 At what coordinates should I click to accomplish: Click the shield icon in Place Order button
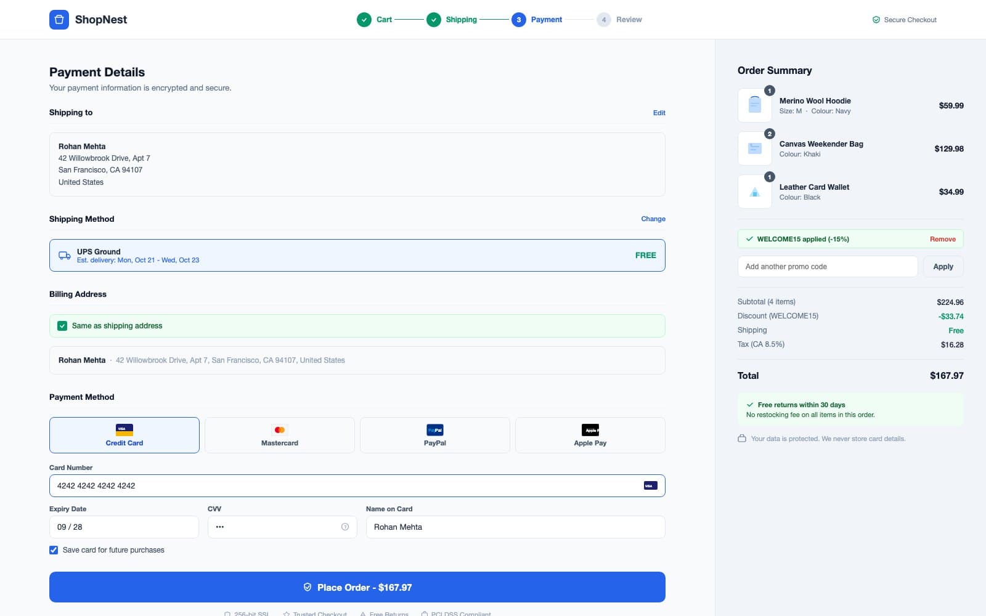tap(308, 587)
